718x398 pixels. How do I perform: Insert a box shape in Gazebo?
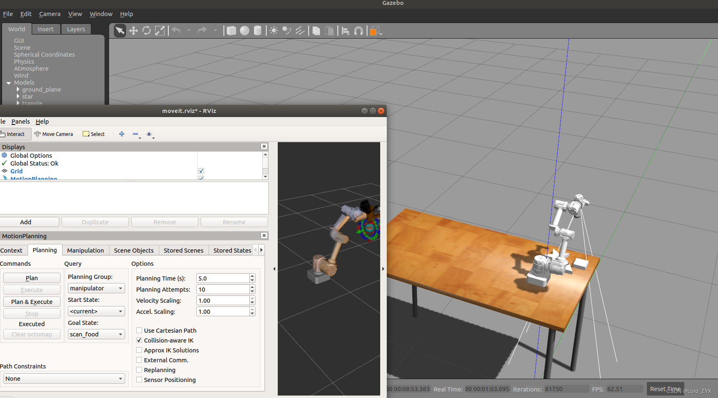click(x=231, y=31)
